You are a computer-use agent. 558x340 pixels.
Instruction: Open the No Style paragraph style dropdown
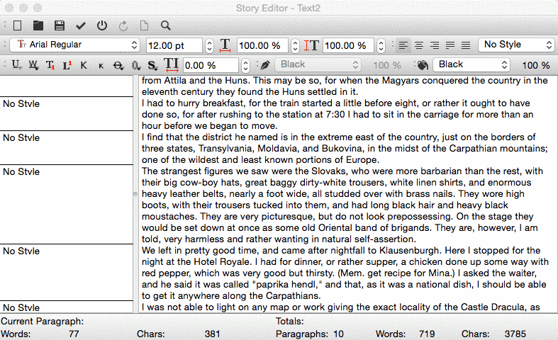click(516, 45)
